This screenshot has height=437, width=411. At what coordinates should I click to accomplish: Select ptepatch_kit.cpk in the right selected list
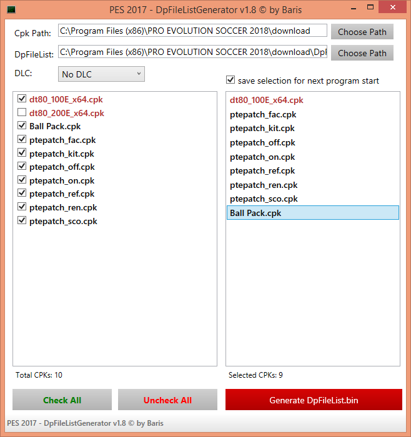pyautogui.click(x=313, y=128)
